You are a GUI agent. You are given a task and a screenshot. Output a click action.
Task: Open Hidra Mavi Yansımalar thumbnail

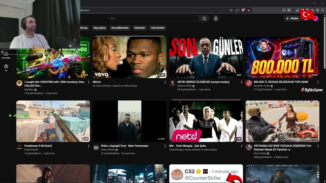(130, 121)
